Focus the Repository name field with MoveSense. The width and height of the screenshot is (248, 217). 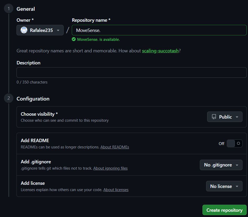[x=159, y=30]
